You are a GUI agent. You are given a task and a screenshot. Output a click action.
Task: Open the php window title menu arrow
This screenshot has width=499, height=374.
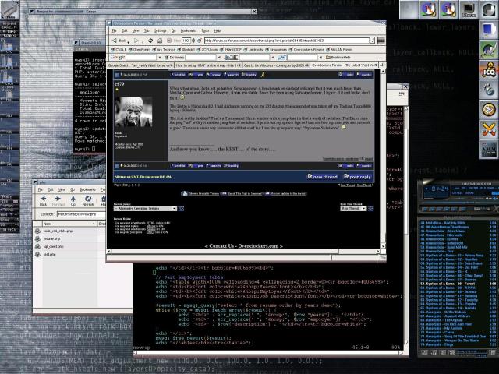pos(35,182)
